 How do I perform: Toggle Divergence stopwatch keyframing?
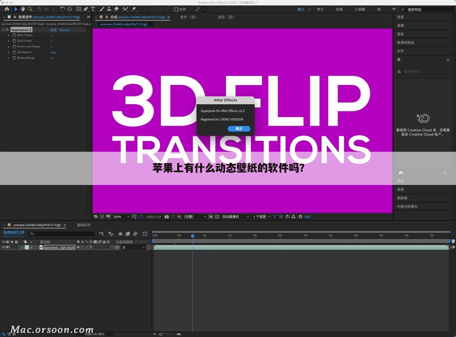(14, 52)
